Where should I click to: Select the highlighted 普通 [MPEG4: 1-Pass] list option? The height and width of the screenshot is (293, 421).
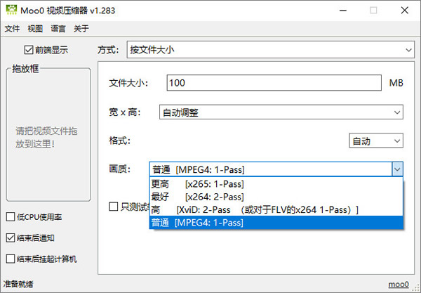tap(276, 223)
